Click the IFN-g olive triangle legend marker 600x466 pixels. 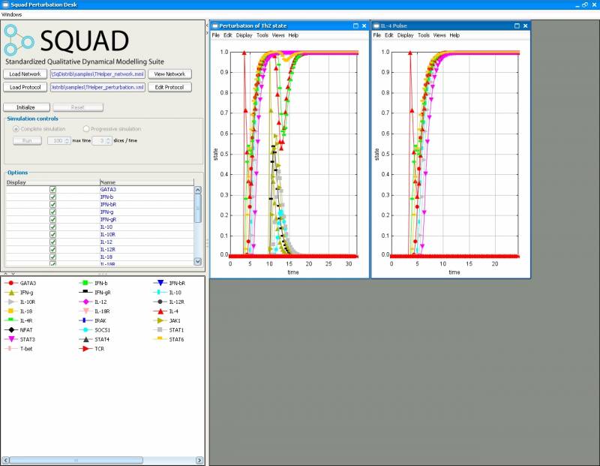click(x=11, y=293)
